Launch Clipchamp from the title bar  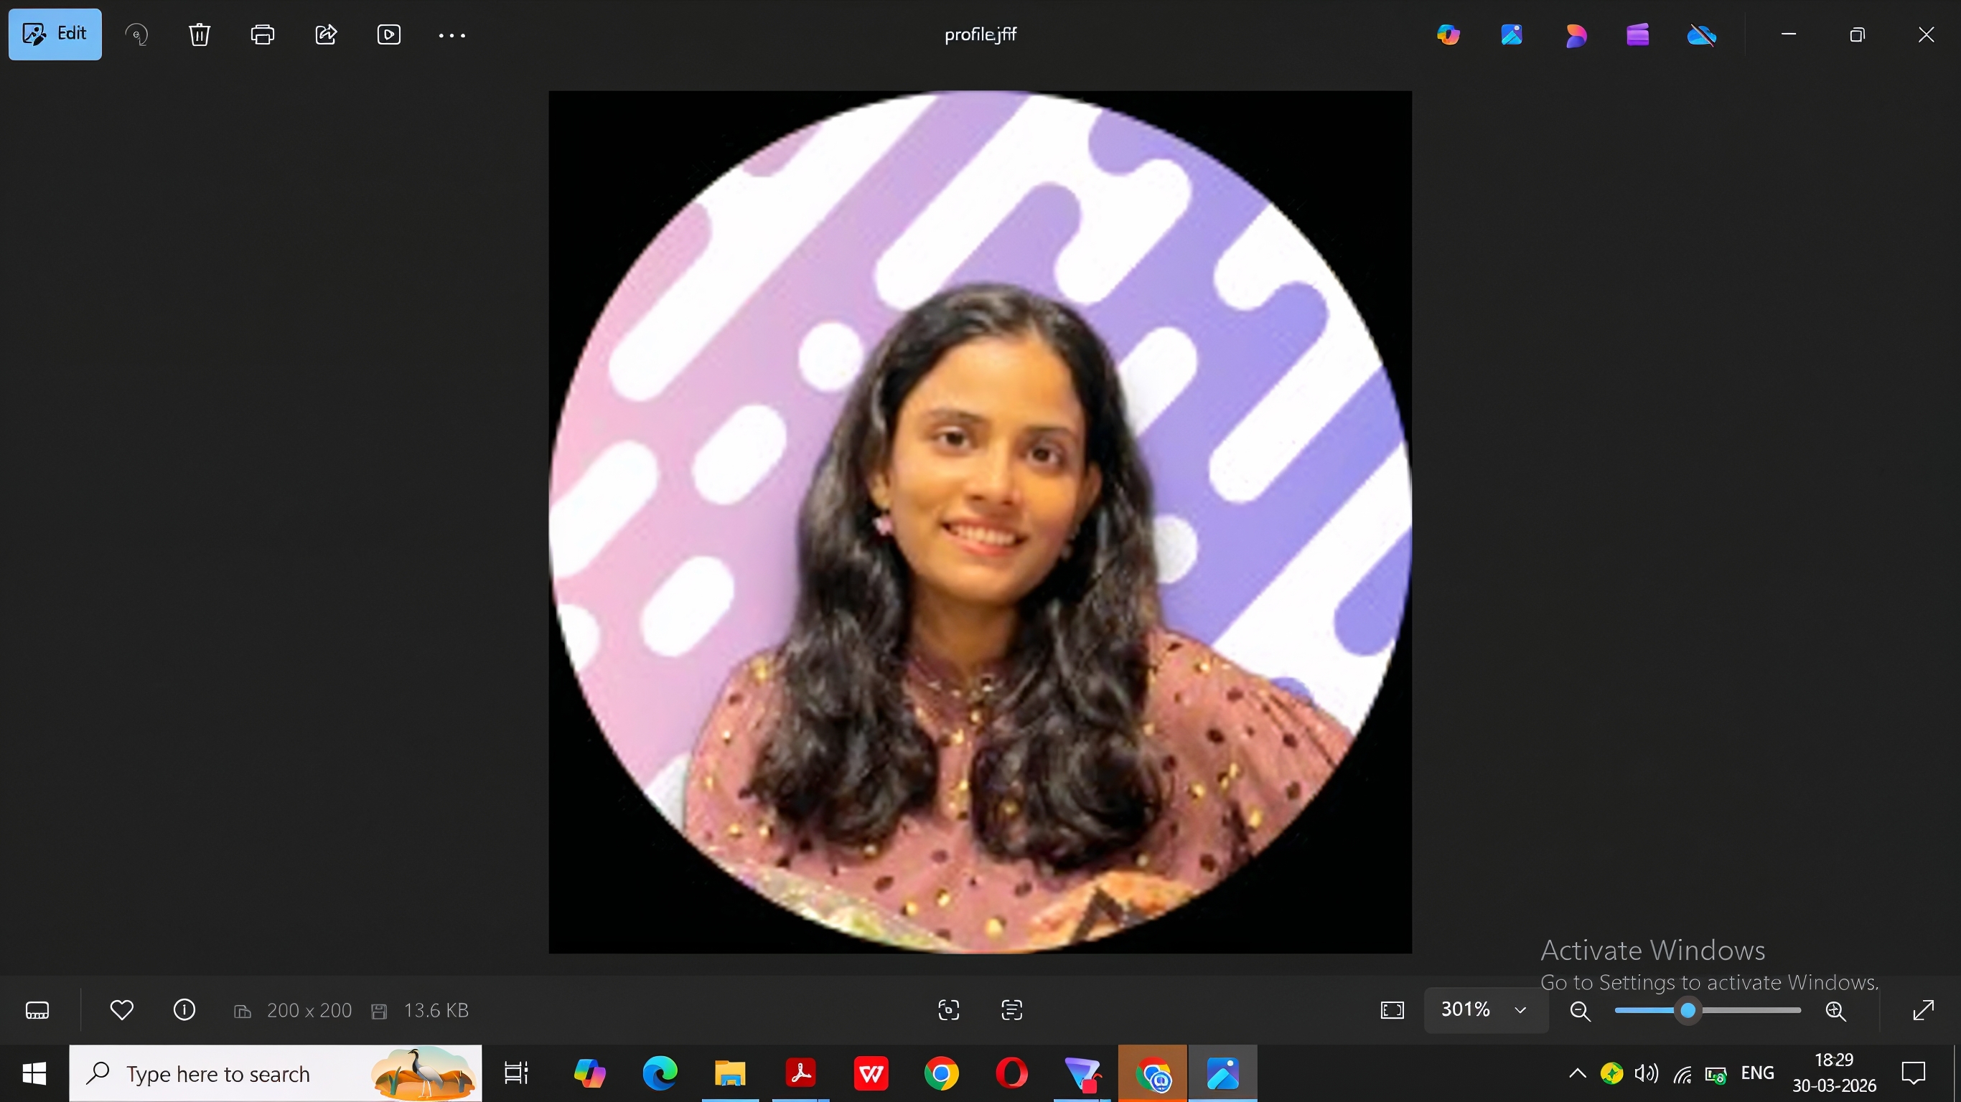(x=1638, y=34)
